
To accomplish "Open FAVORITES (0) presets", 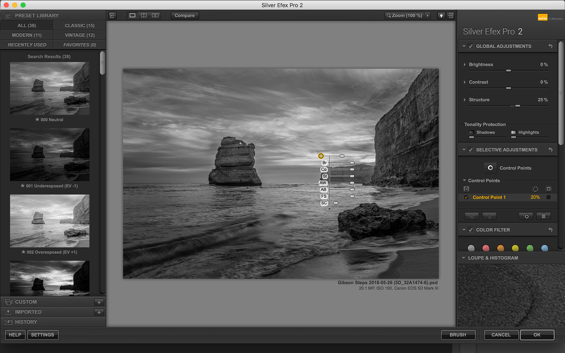I will point(79,45).
